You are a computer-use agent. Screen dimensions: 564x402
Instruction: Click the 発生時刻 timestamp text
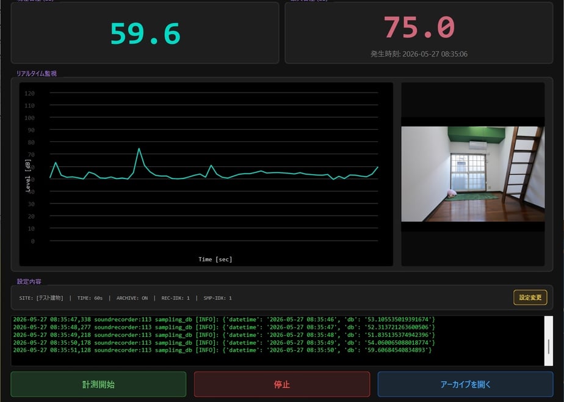(419, 54)
